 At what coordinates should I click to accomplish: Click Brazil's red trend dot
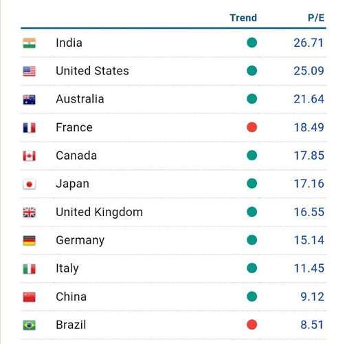click(252, 325)
